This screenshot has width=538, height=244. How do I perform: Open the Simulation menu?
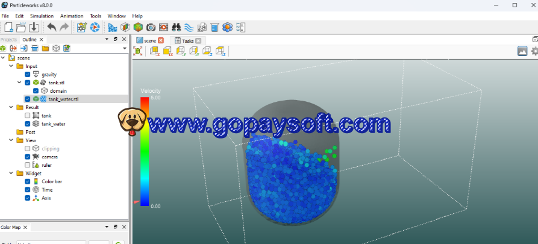(42, 16)
